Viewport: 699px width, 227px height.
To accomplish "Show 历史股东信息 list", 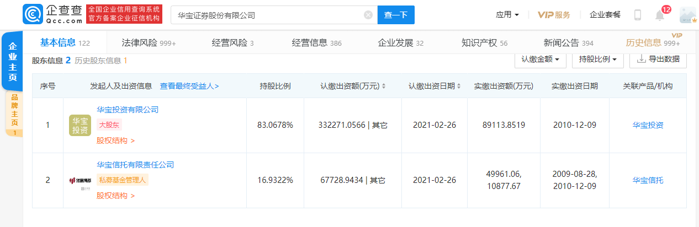I will click(101, 61).
